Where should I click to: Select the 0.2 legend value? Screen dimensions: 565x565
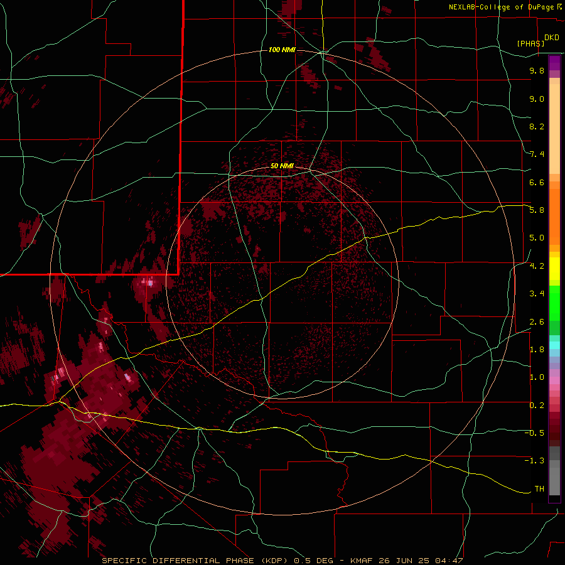537,406
